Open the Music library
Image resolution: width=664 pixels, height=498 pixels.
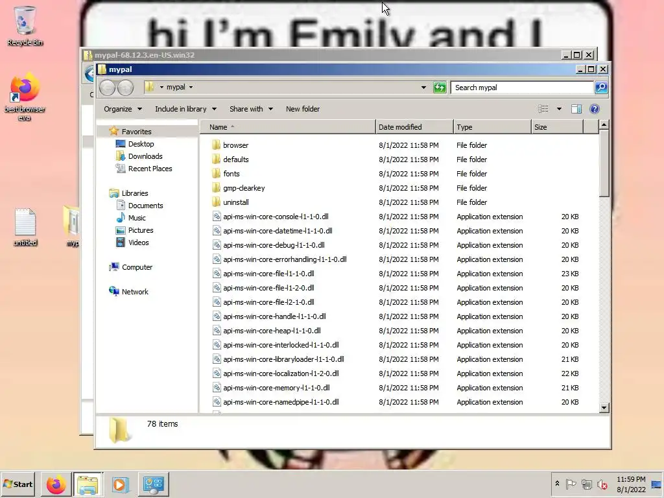point(137,218)
